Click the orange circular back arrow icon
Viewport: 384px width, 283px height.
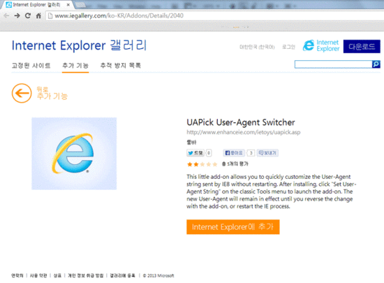(22, 94)
